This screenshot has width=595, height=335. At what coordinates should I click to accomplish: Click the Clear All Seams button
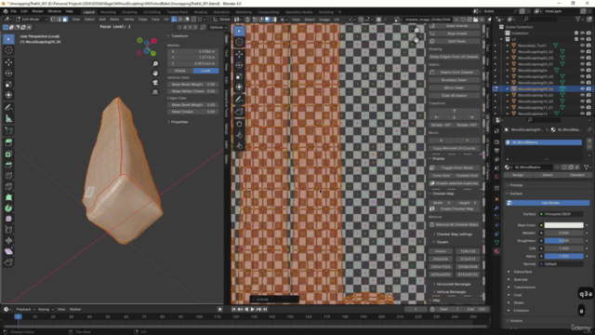454,95
